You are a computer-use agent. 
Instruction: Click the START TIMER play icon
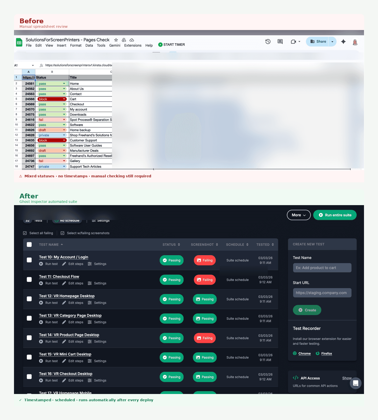point(160,45)
